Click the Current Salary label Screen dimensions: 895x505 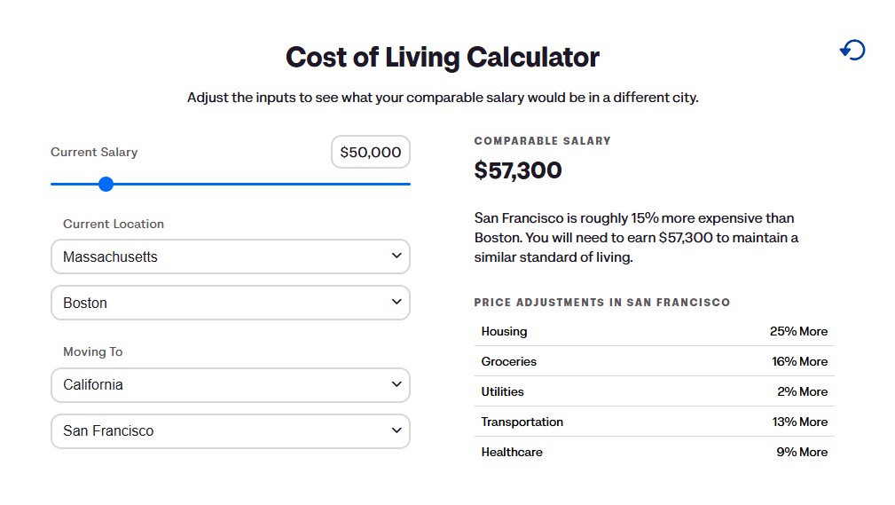(x=94, y=153)
